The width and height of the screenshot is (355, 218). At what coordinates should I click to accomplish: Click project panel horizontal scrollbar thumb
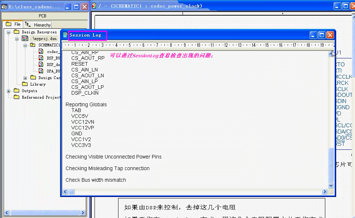[x=45, y=213]
